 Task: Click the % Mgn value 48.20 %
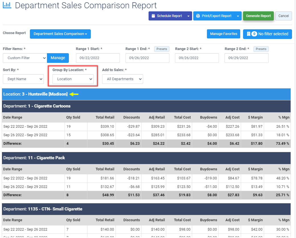(x=283, y=178)
